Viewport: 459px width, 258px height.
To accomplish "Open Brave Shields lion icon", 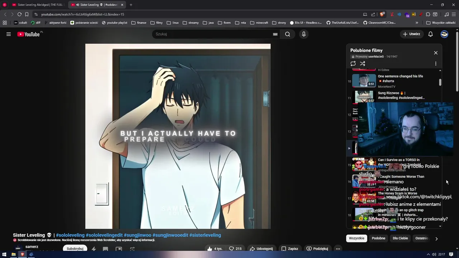I will [x=382, y=14].
